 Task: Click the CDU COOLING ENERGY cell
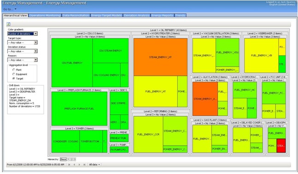click(106, 75)
